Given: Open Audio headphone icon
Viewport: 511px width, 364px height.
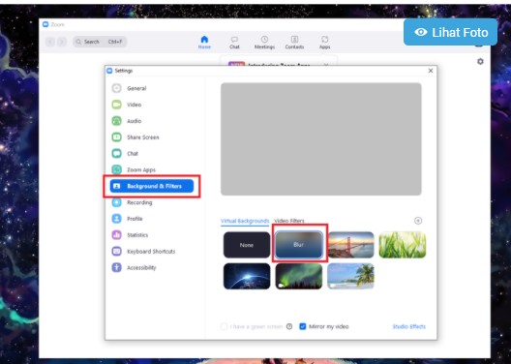Looking at the screenshot, I should [x=116, y=121].
